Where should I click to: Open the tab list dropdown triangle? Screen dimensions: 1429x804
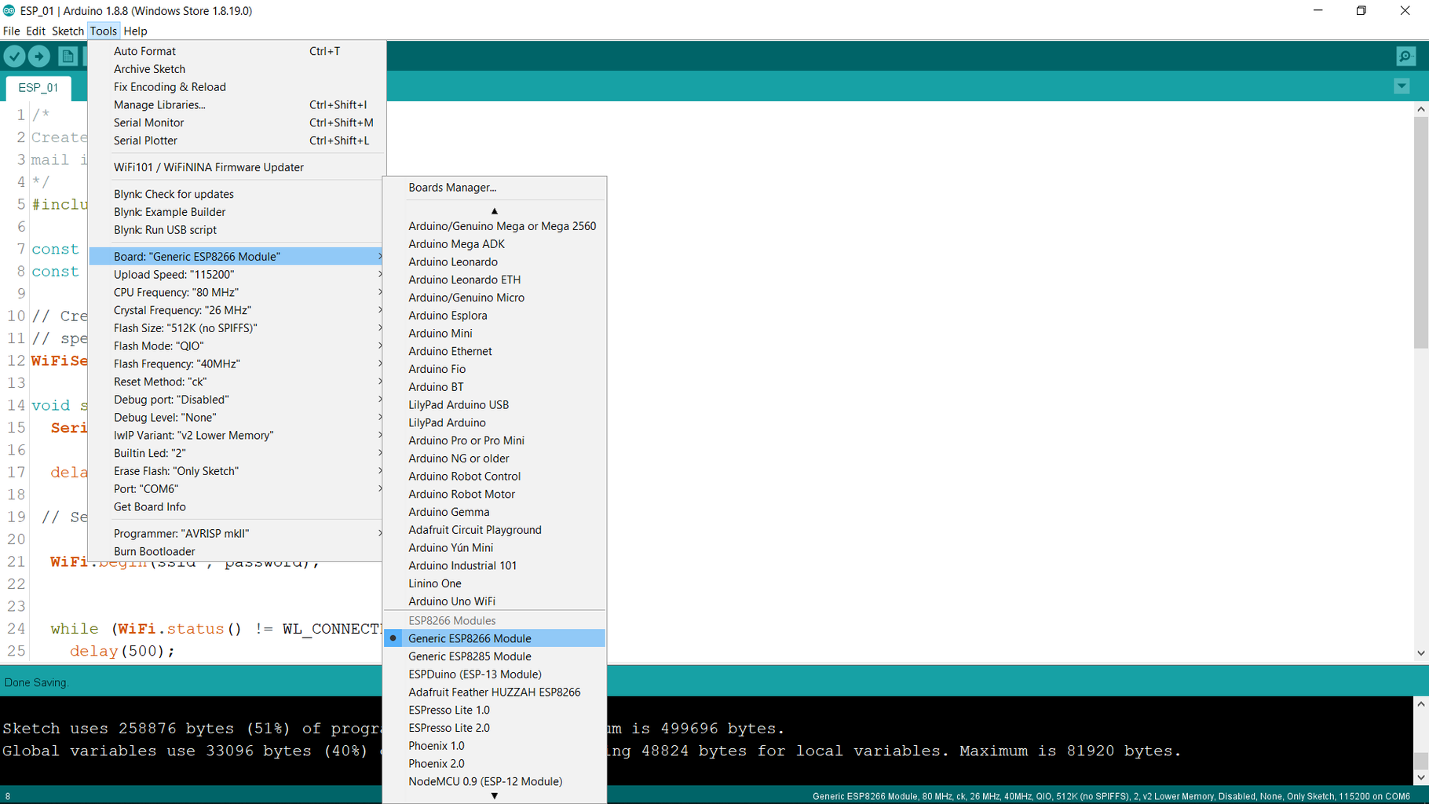pos(1401,86)
